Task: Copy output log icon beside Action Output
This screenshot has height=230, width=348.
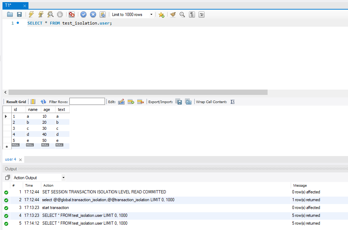Action: [x=7, y=177]
